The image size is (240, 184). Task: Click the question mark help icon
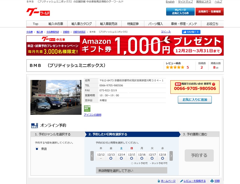(214, 84)
